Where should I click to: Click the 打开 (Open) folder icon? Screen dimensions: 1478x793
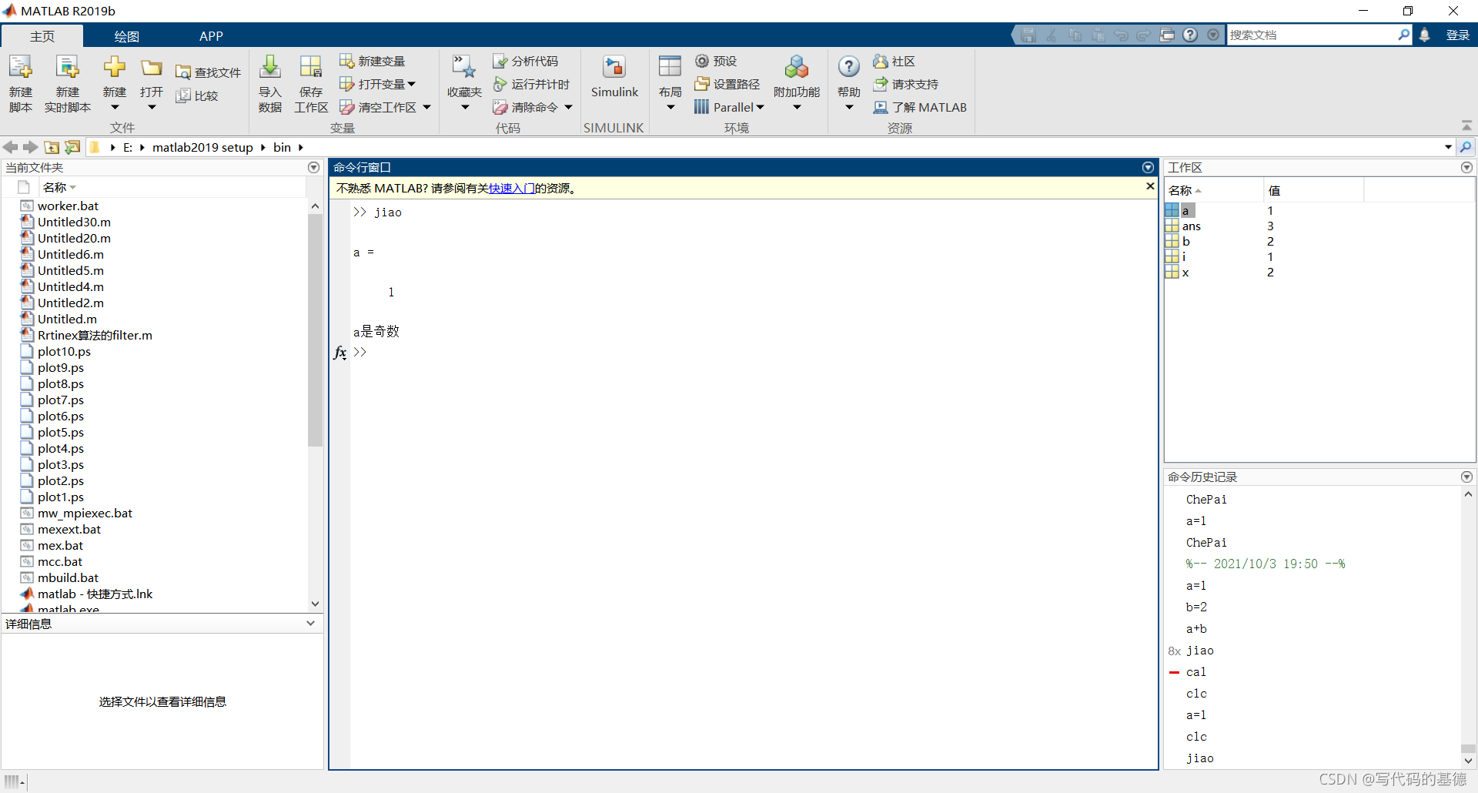coord(152,68)
